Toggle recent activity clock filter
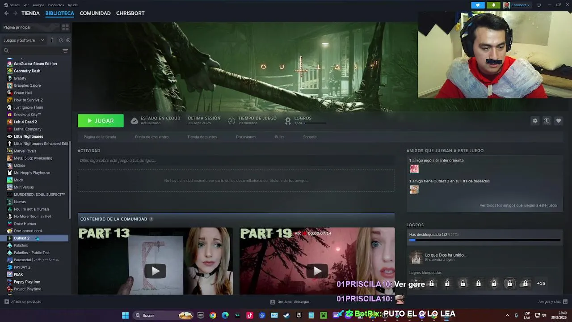 [61, 40]
